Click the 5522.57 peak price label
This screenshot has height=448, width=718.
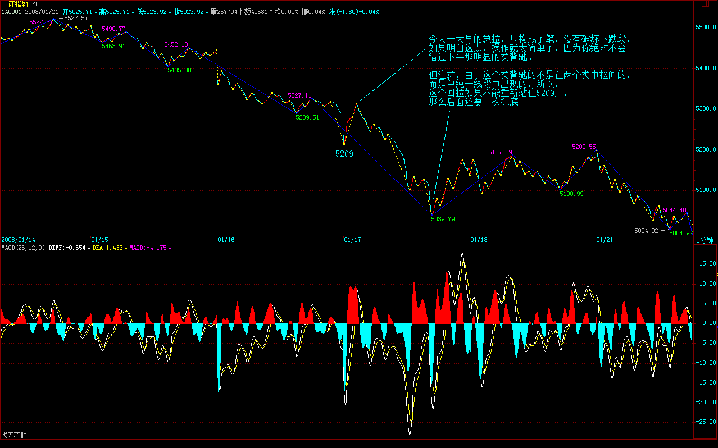pos(76,18)
